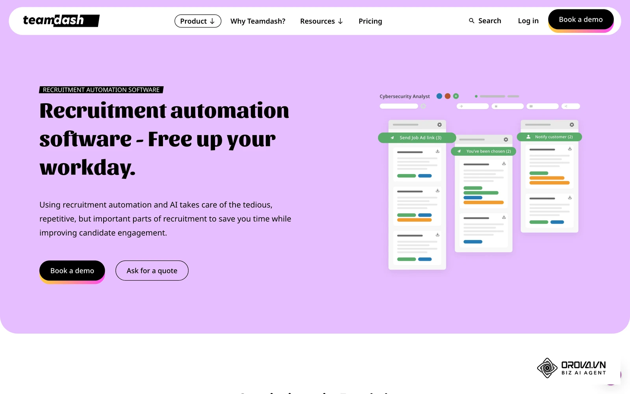Open Search with the magnifier icon
The width and height of the screenshot is (630, 394).
click(x=485, y=20)
